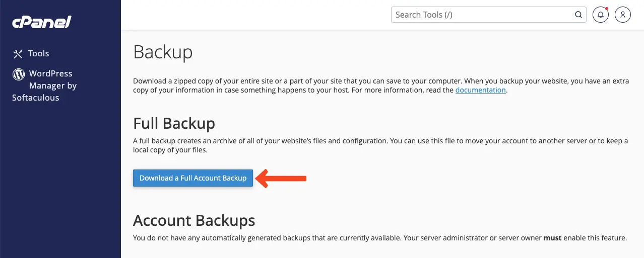Screen dimensions: 644x258
Task: Click the search magnifier icon
Action: (578, 15)
